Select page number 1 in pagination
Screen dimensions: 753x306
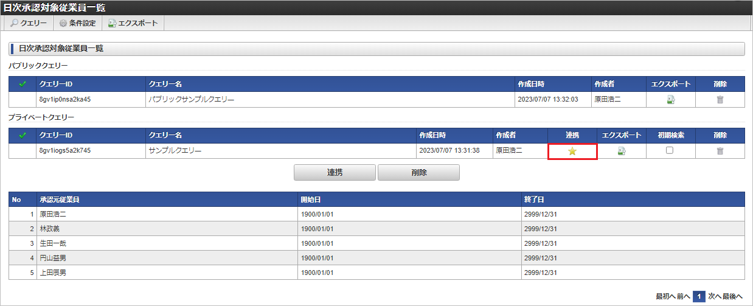(699, 296)
